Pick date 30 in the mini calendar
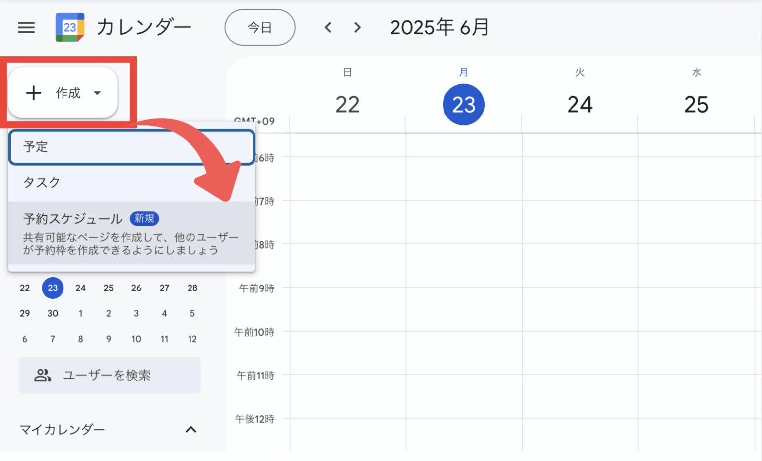Viewport: 762px width, 461px height. pos(53,313)
